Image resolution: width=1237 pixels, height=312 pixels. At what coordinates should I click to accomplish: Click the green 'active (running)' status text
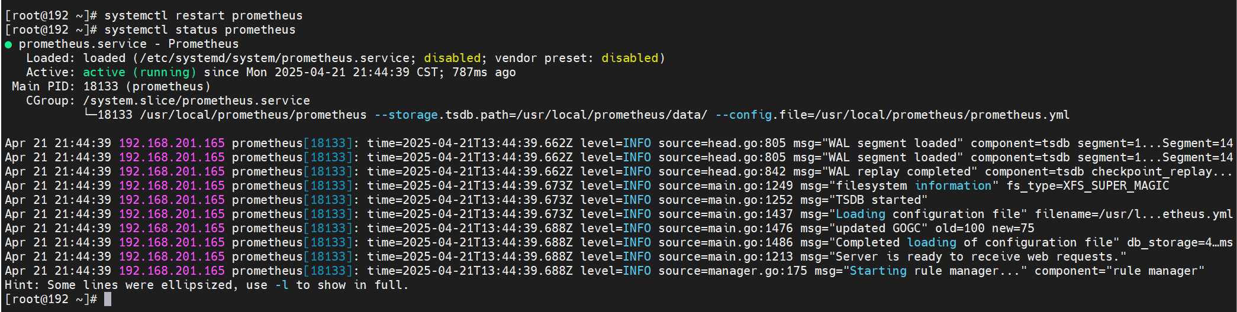pos(140,72)
